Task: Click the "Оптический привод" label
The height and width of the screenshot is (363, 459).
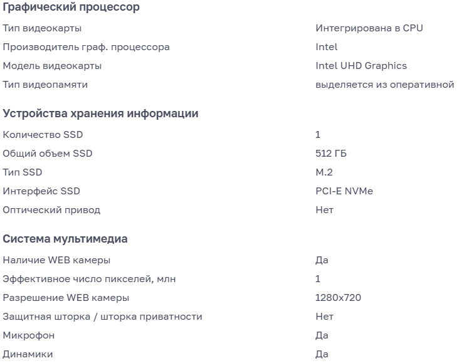Action: pos(51,210)
